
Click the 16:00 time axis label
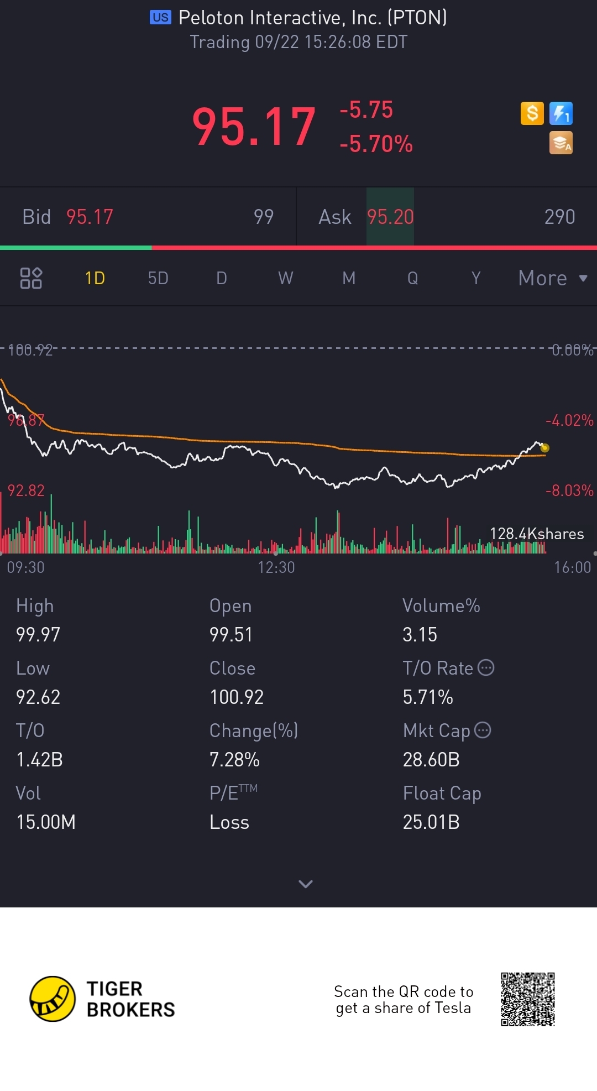[573, 567]
